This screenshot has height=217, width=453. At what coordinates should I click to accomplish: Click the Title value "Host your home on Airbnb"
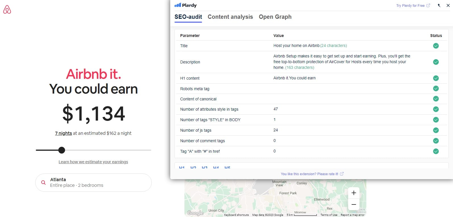tap(296, 46)
